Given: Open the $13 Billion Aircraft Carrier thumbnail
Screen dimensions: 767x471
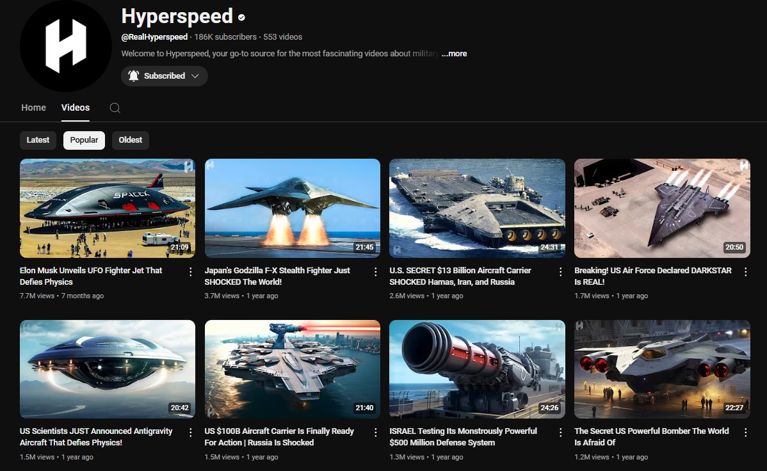Looking at the screenshot, I should point(477,208).
